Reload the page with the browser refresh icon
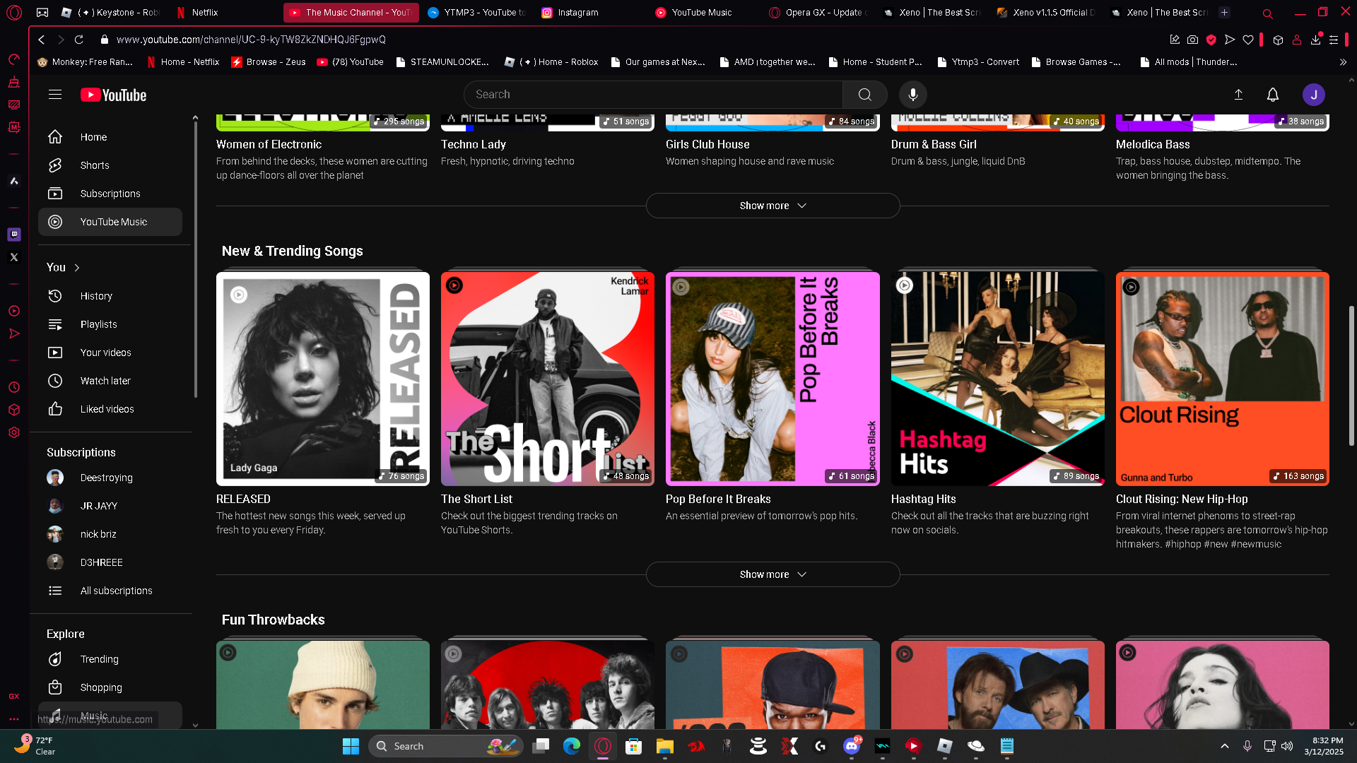 point(79,40)
